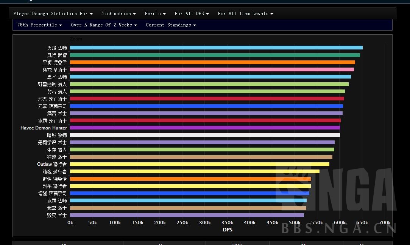Click the red 邪恶 死亡骑士 bar
Image resolution: width=410 pixels, height=245 pixels.
click(x=207, y=99)
